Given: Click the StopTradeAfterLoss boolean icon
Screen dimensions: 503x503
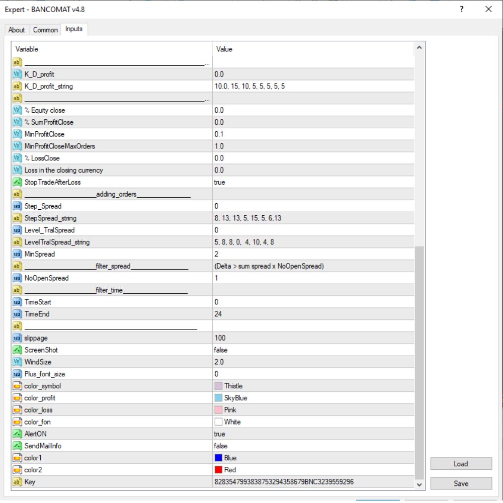Looking at the screenshot, I should [x=17, y=182].
